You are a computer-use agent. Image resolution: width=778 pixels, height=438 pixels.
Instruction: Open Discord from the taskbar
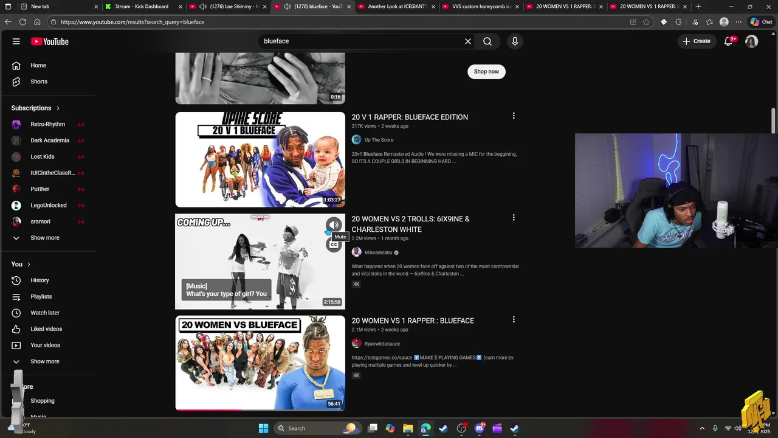point(480,428)
